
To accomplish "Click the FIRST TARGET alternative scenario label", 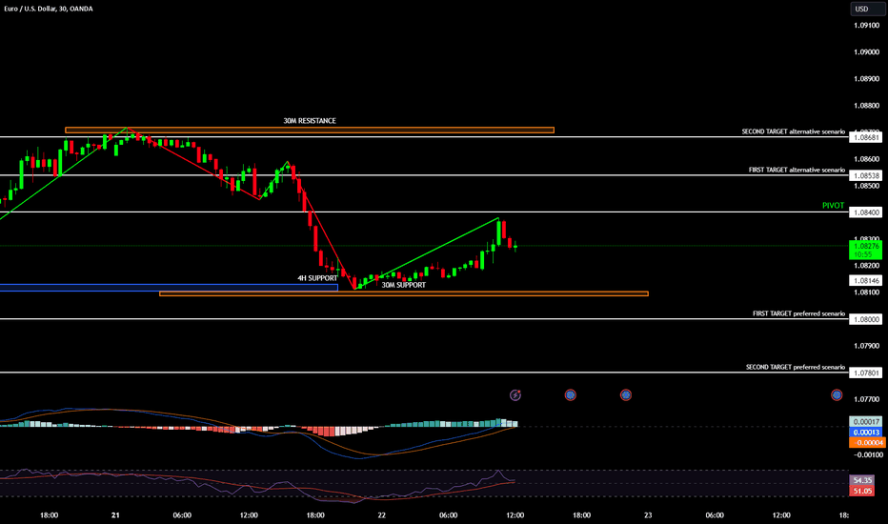I will click(797, 170).
